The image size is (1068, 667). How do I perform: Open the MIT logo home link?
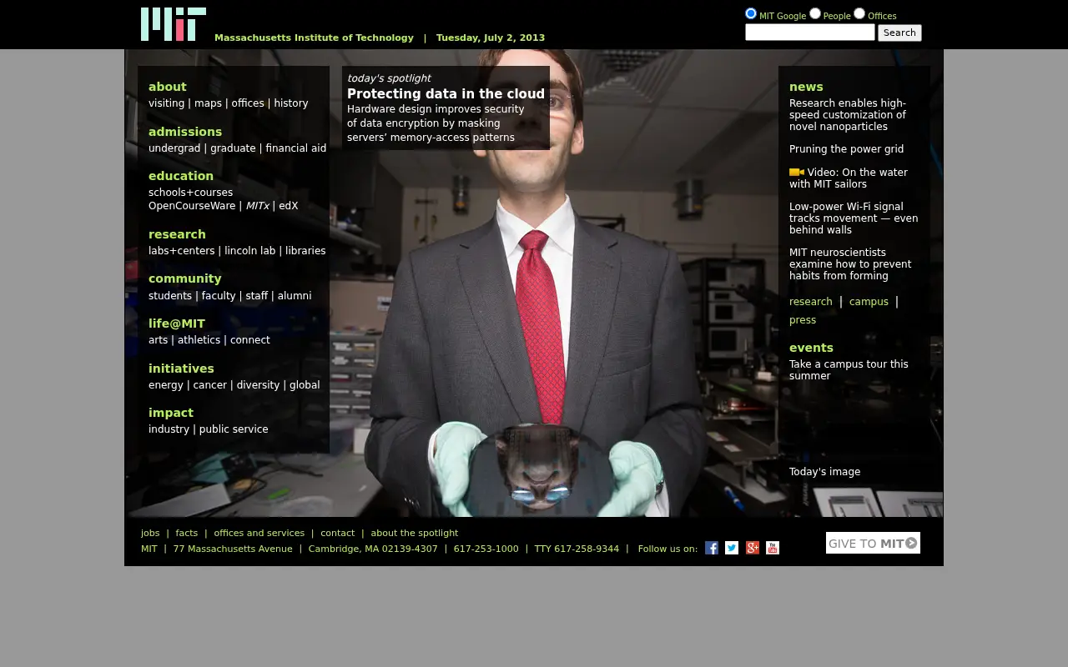tap(174, 24)
